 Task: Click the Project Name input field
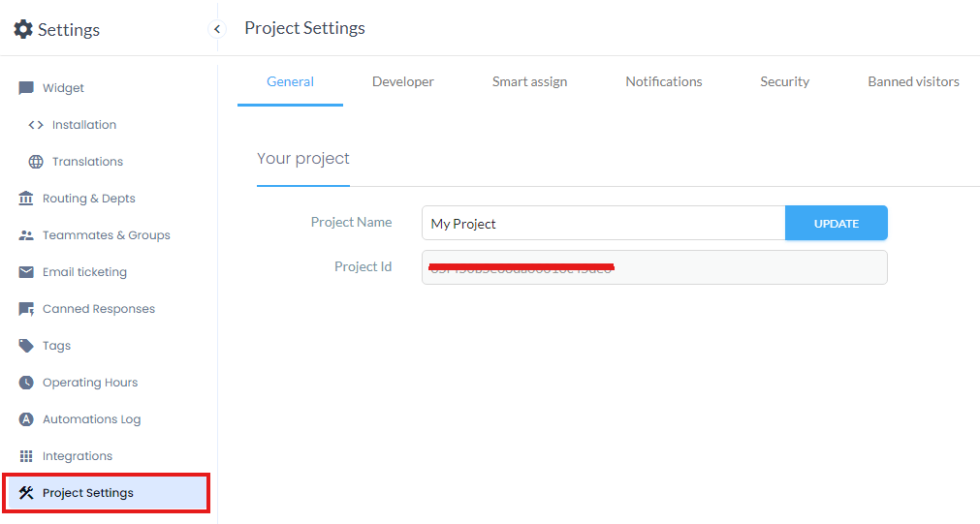pos(602,224)
